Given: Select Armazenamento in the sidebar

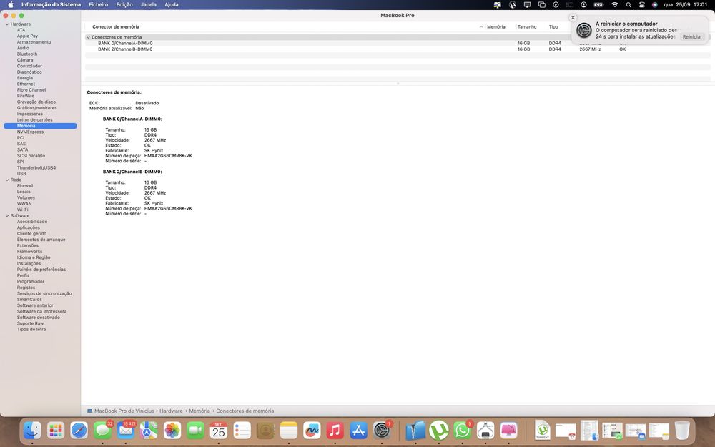Looking at the screenshot, I should [x=34, y=42].
